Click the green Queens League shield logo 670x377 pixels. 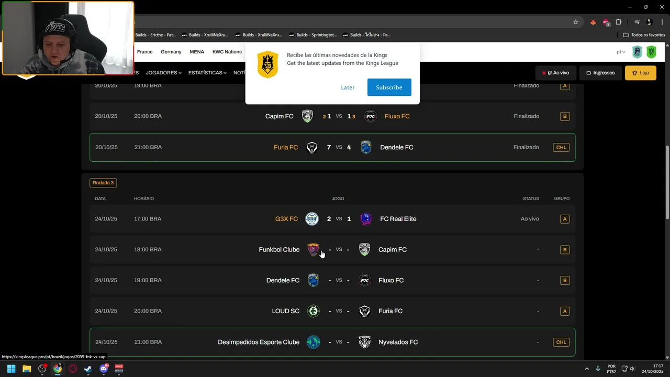click(651, 52)
